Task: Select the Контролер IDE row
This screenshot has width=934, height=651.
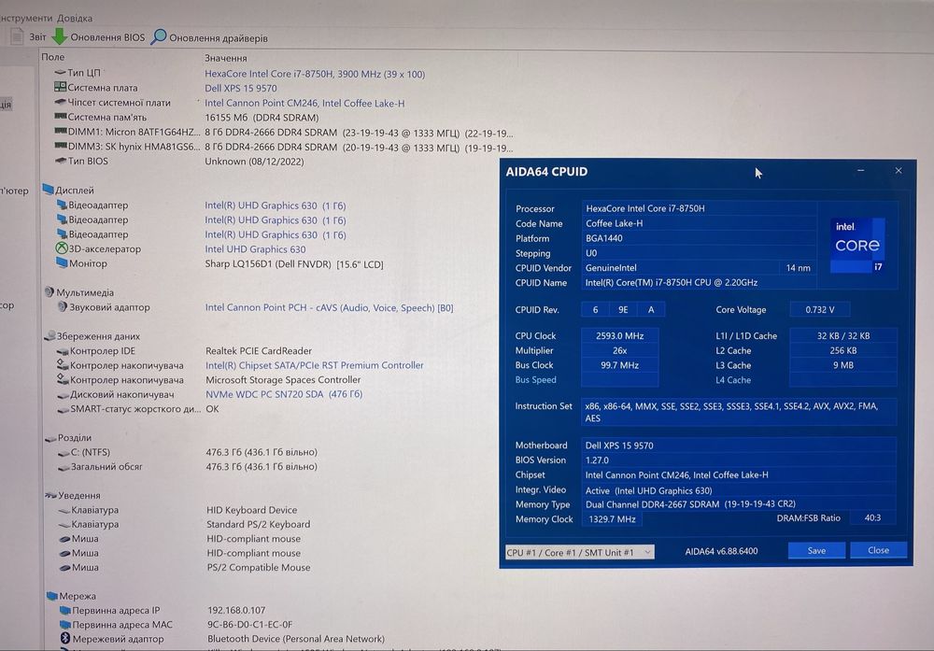Action: pyautogui.click(x=185, y=351)
